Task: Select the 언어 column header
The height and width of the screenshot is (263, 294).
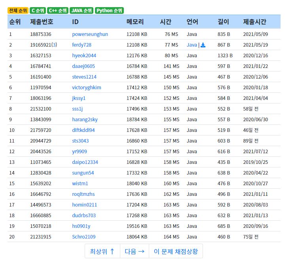Action: tap(192, 22)
